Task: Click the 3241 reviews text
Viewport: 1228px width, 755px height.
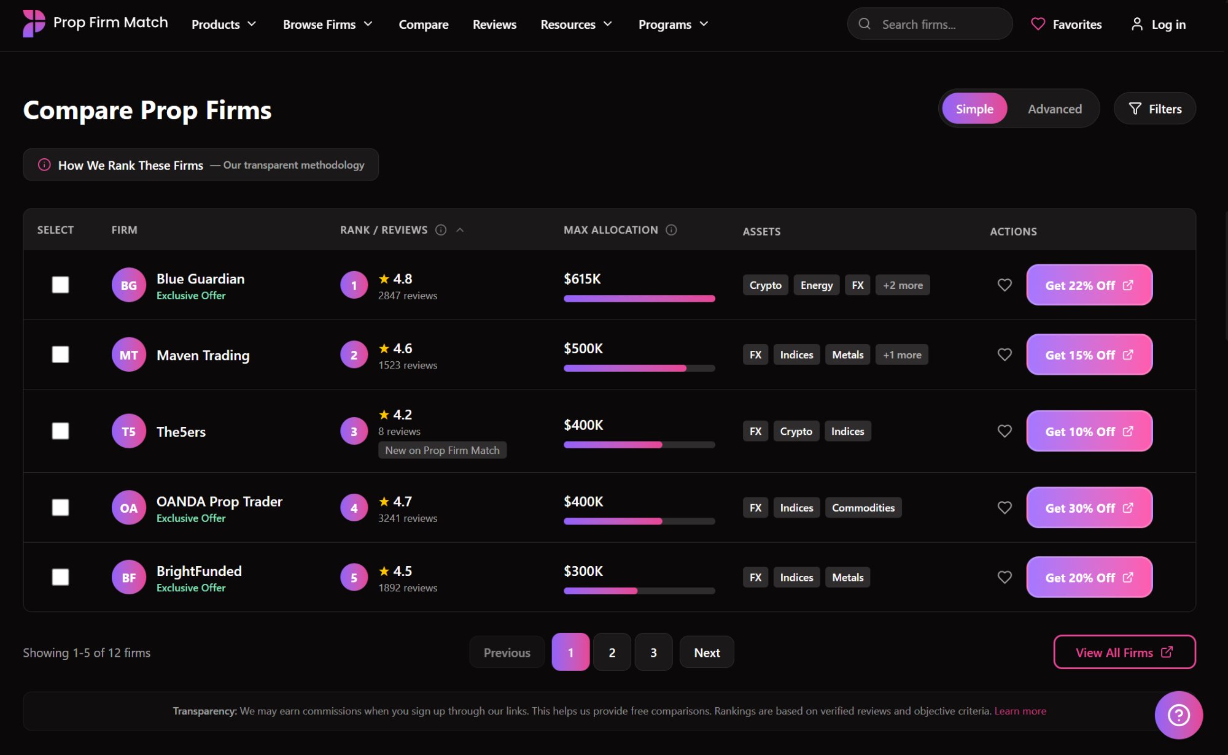Action: [x=408, y=518]
